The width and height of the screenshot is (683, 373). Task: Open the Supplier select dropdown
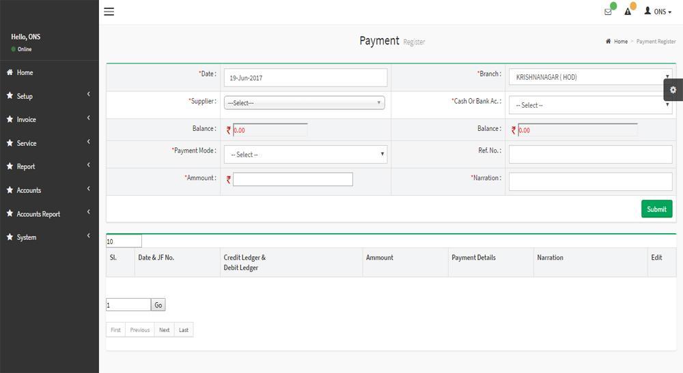point(304,103)
